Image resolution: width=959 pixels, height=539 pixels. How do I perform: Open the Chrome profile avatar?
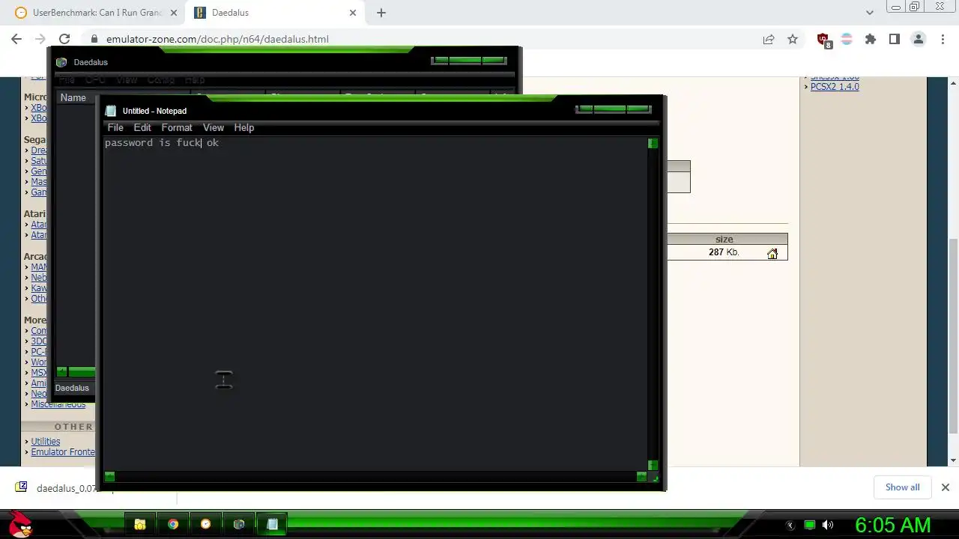pyautogui.click(x=919, y=39)
